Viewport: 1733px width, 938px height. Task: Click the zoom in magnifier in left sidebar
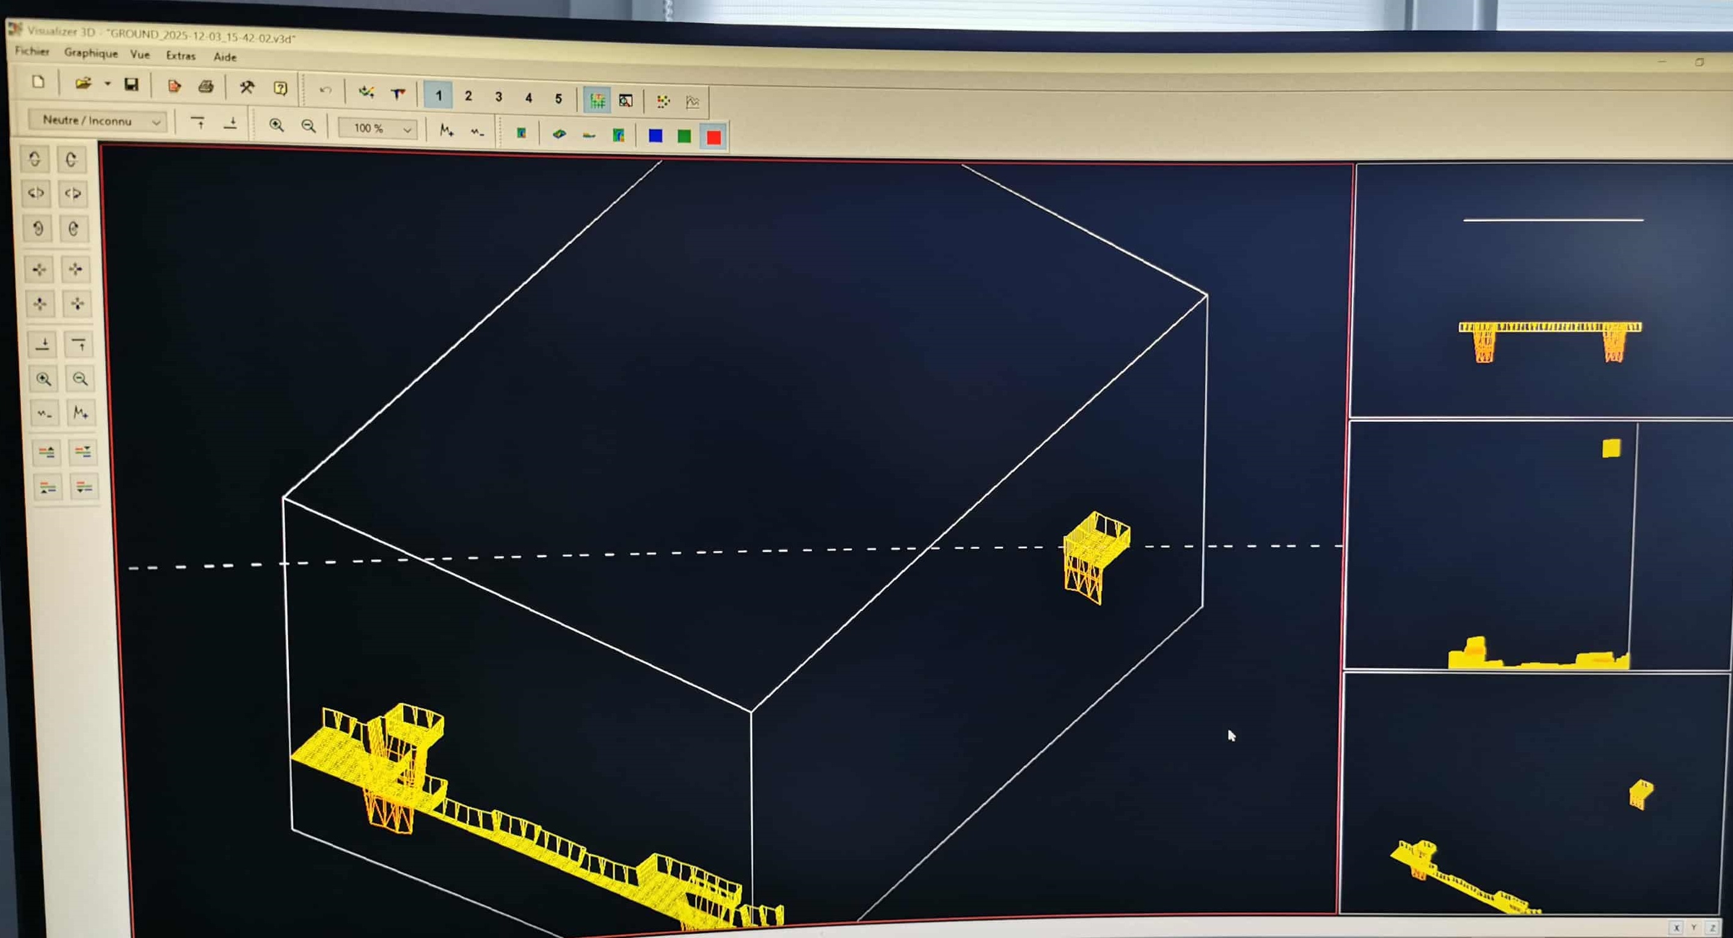tap(44, 379)
